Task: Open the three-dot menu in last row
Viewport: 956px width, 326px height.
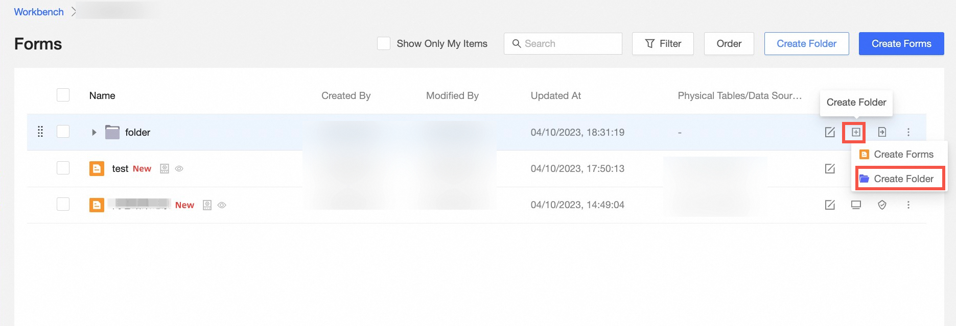Action: pyautogui.click(x=908, y=205)
